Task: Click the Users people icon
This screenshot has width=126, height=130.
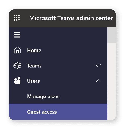Action: [x=17, y=81]
